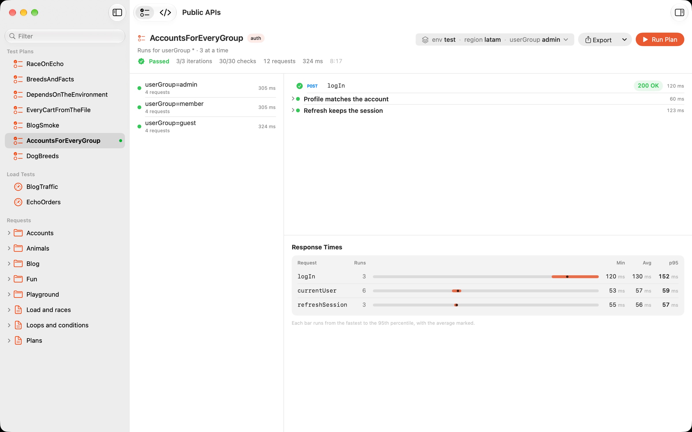Expand the Blog folder
The image size is (692, 432).
[9, 264]
